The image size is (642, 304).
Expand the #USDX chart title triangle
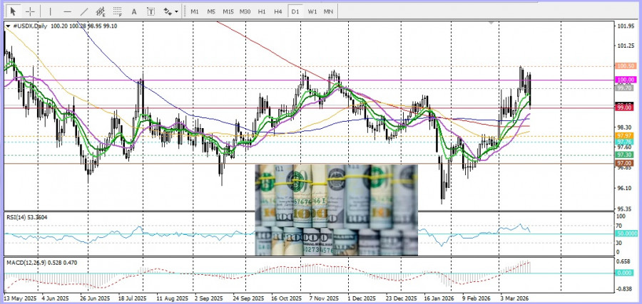tap(8, 26)
